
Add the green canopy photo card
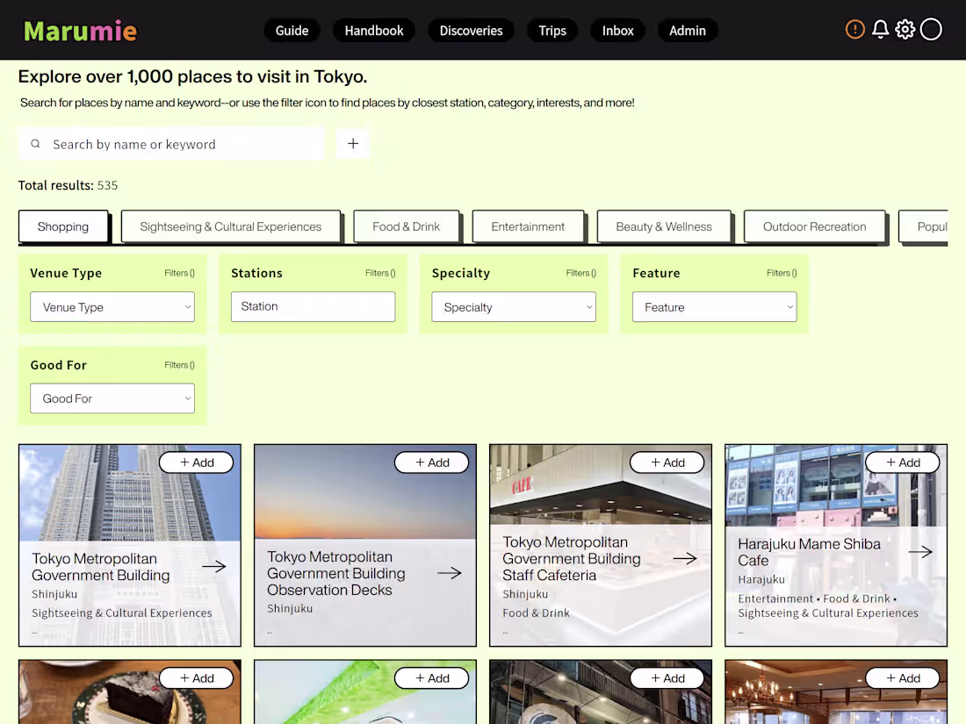point(432,677)
